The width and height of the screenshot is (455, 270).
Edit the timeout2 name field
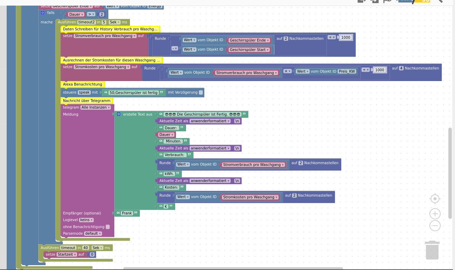point(87,22)
